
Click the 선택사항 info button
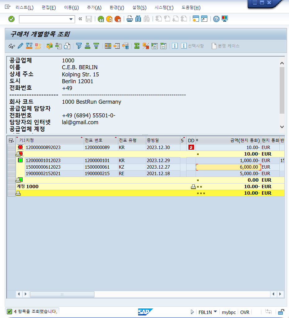pyautogui.click(x=192, y=46)
